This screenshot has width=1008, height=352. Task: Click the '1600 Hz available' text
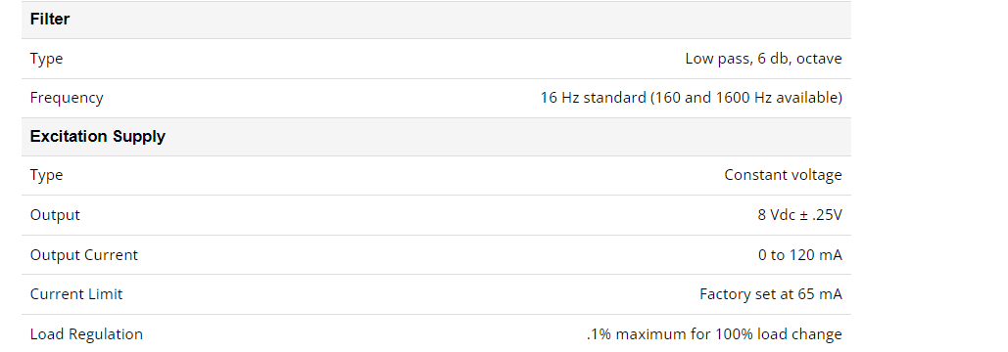point(777,98)
